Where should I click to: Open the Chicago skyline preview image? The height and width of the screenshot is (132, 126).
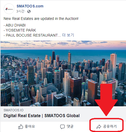click(63, 73)
